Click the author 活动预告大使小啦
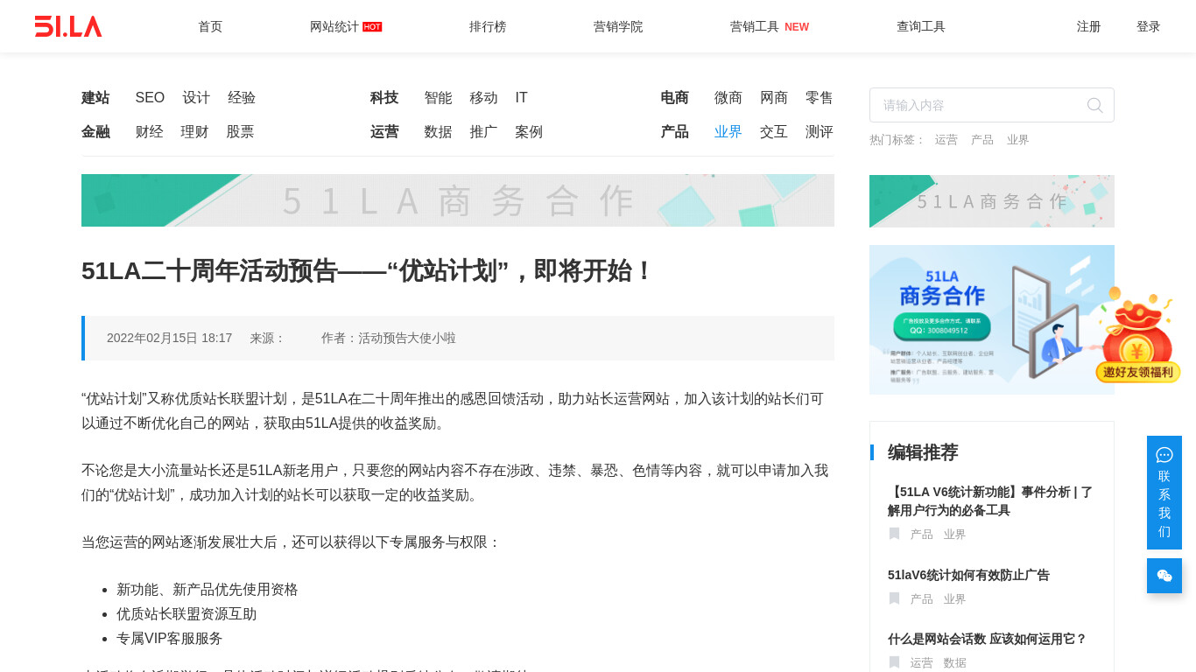The width and height of the screenshot is (1196, 672). click(407, 338)
